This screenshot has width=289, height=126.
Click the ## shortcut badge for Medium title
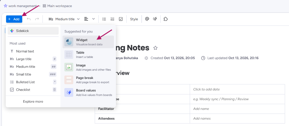pos(54,67)
